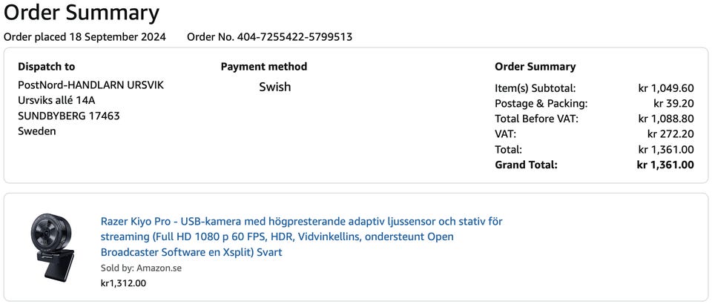Click the Grand Total label

(526, 165)
